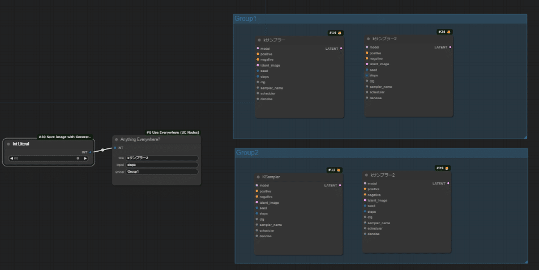Click the model input socket on node #14
Image resolution: width=539 pixels, height=270 pixels.
258,49
